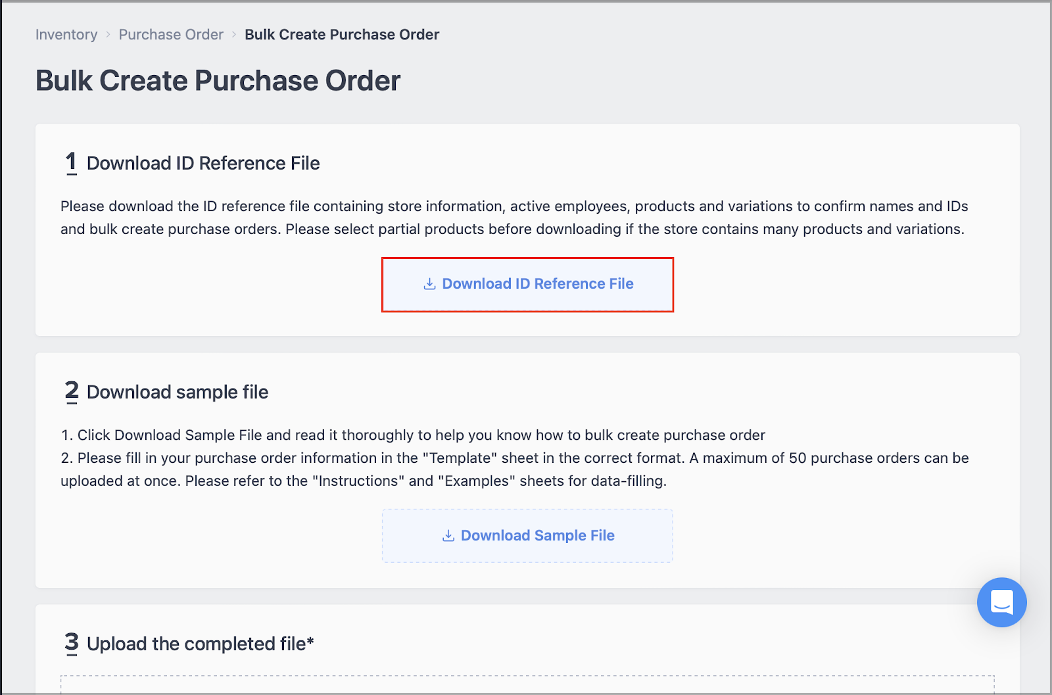
Task: Click the step 3 number badge
Action: coord(71,643)
